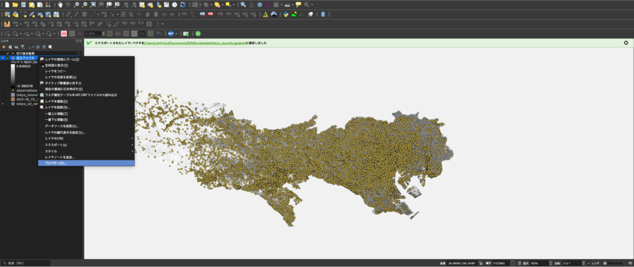The height and width of the screenshot is (267, 634).
Task: Open the exported tokyo_bounds.geojson file link
Action: 196,43
